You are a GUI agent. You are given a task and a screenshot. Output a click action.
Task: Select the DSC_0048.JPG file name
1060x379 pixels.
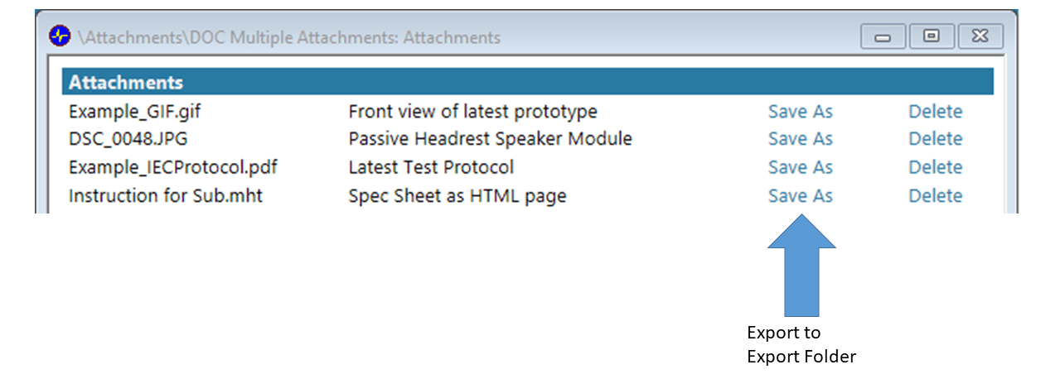tap(128, 139)
